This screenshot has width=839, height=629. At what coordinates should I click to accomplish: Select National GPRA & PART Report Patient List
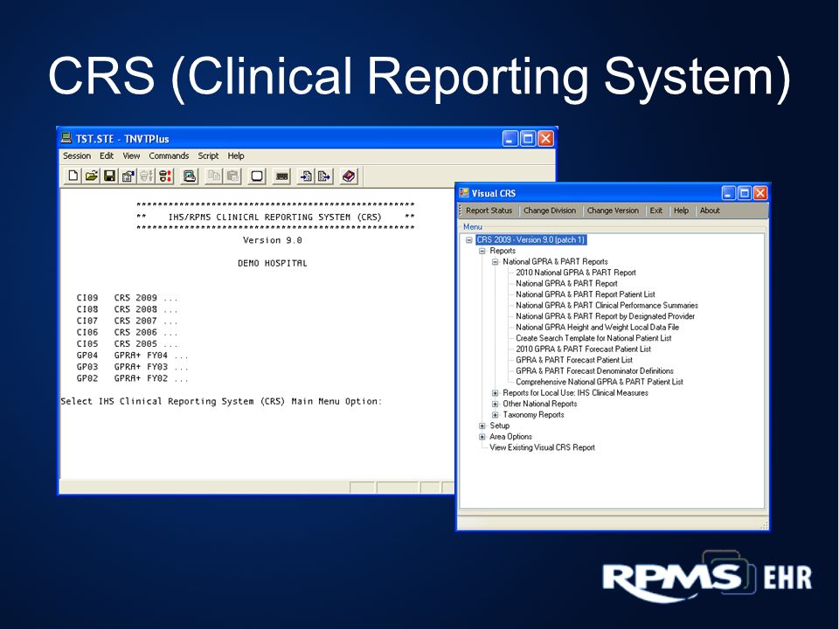coord(586,294)
